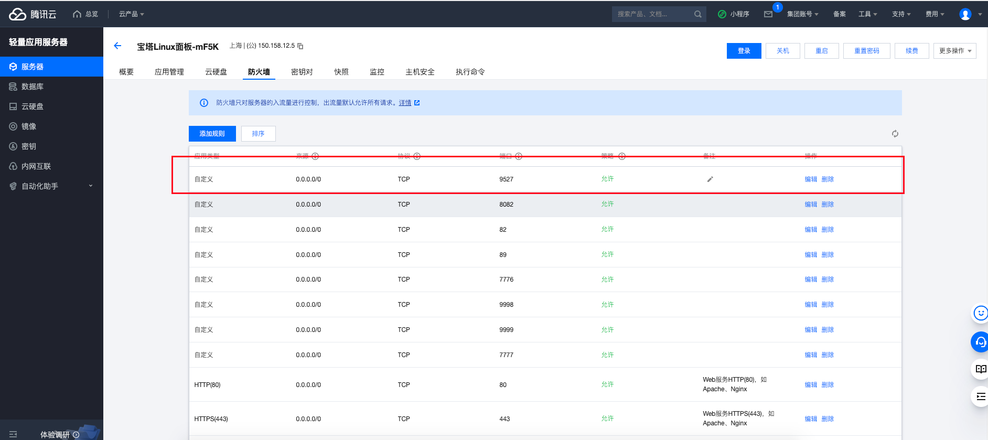Open the 支持 dropdown menu

901,14
